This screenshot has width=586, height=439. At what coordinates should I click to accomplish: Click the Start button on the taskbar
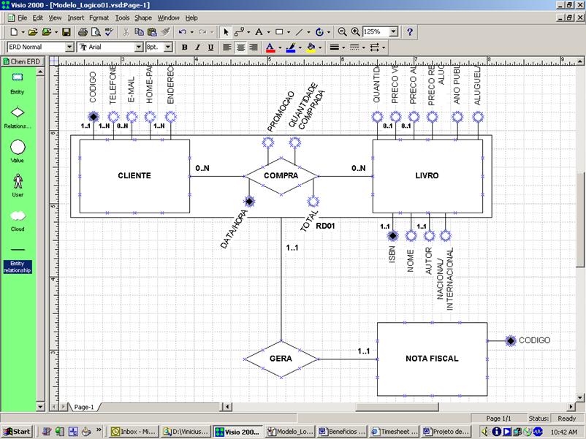15,430
